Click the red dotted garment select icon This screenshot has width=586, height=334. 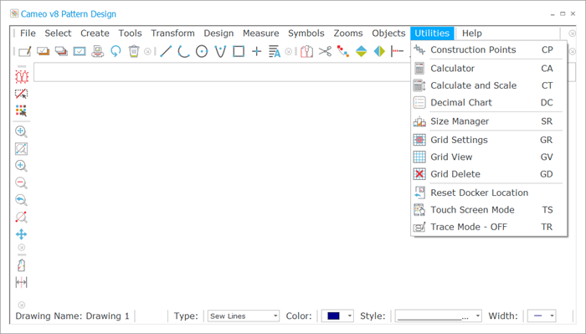(22, 76)
